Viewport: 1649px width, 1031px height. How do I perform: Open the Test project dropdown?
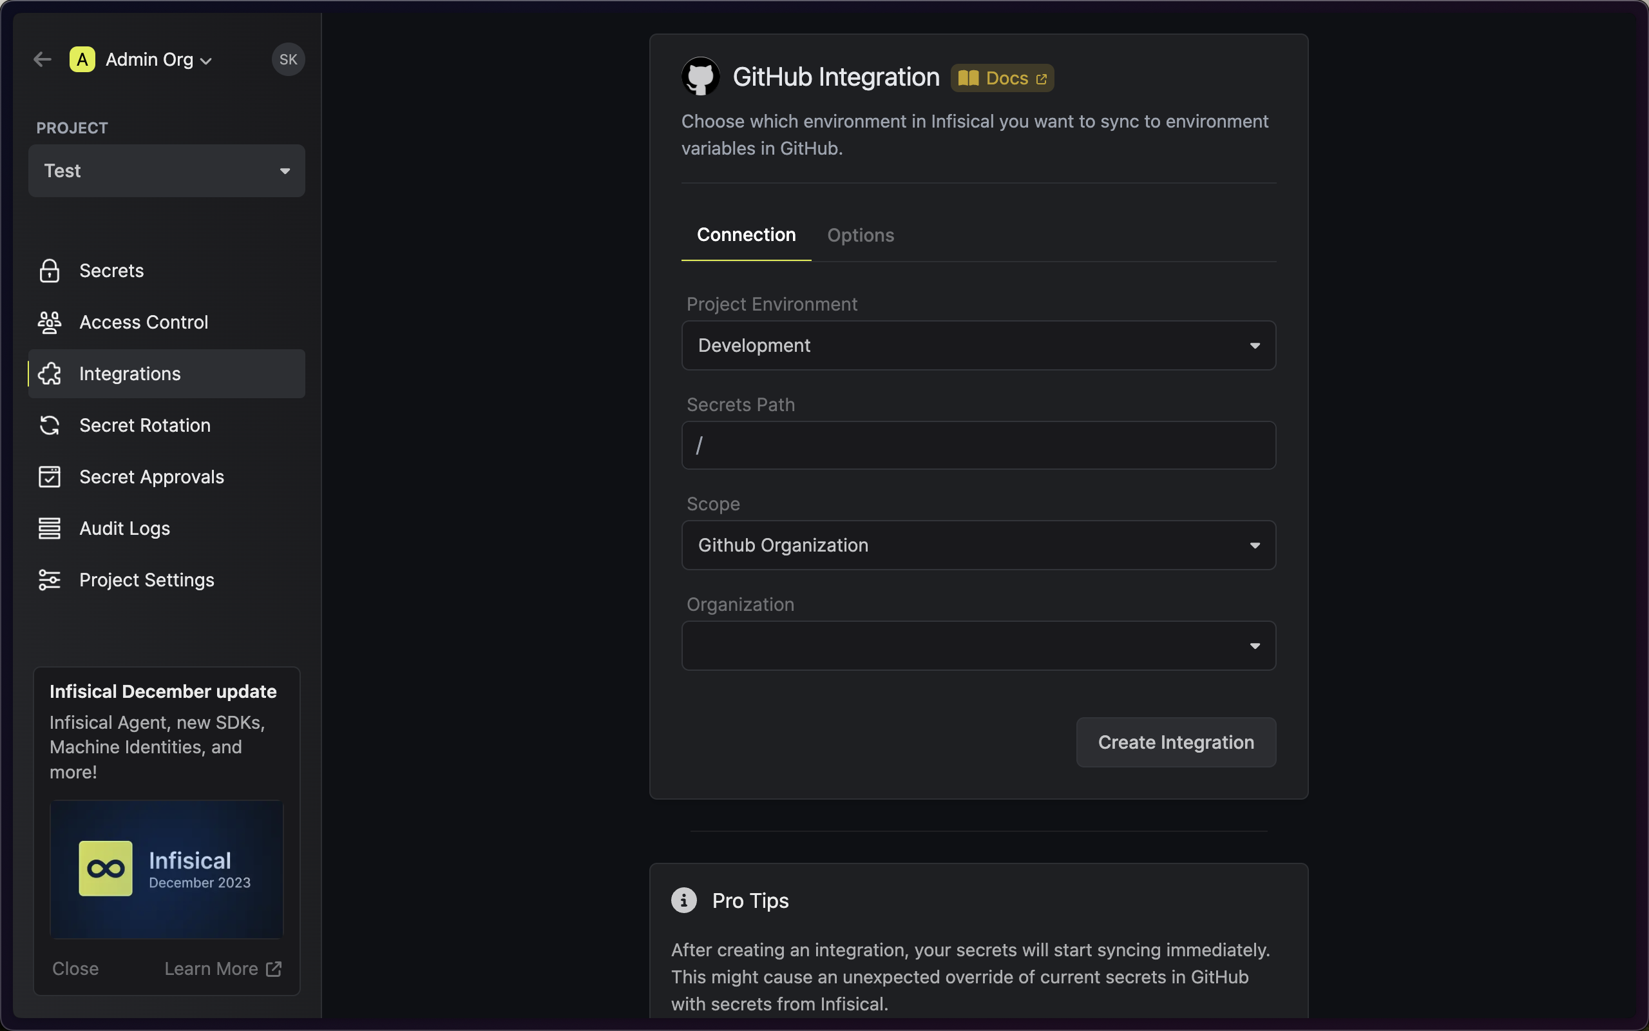(x=166, y=171)
